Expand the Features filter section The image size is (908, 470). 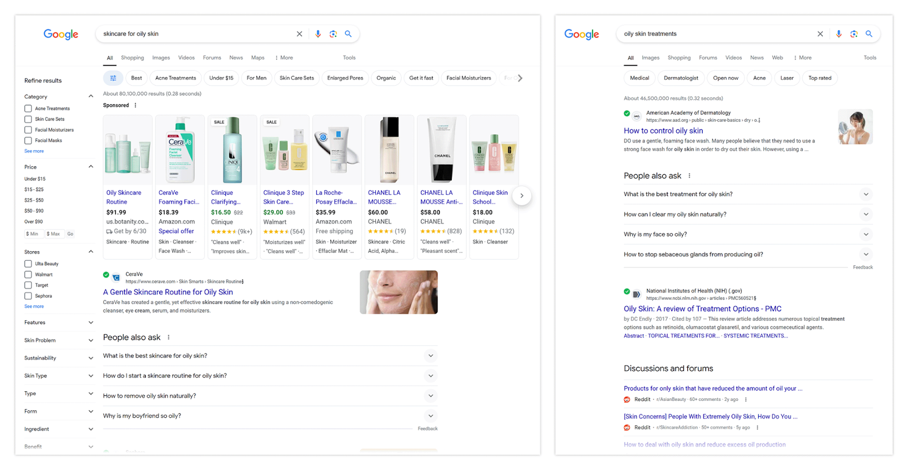tap(91, 323)
